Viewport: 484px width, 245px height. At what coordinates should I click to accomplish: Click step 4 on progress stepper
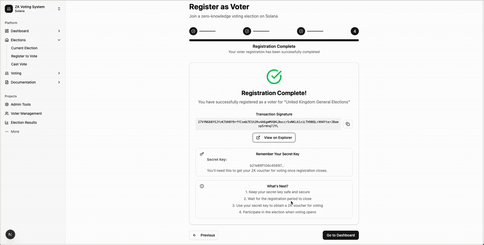point(355,31)
